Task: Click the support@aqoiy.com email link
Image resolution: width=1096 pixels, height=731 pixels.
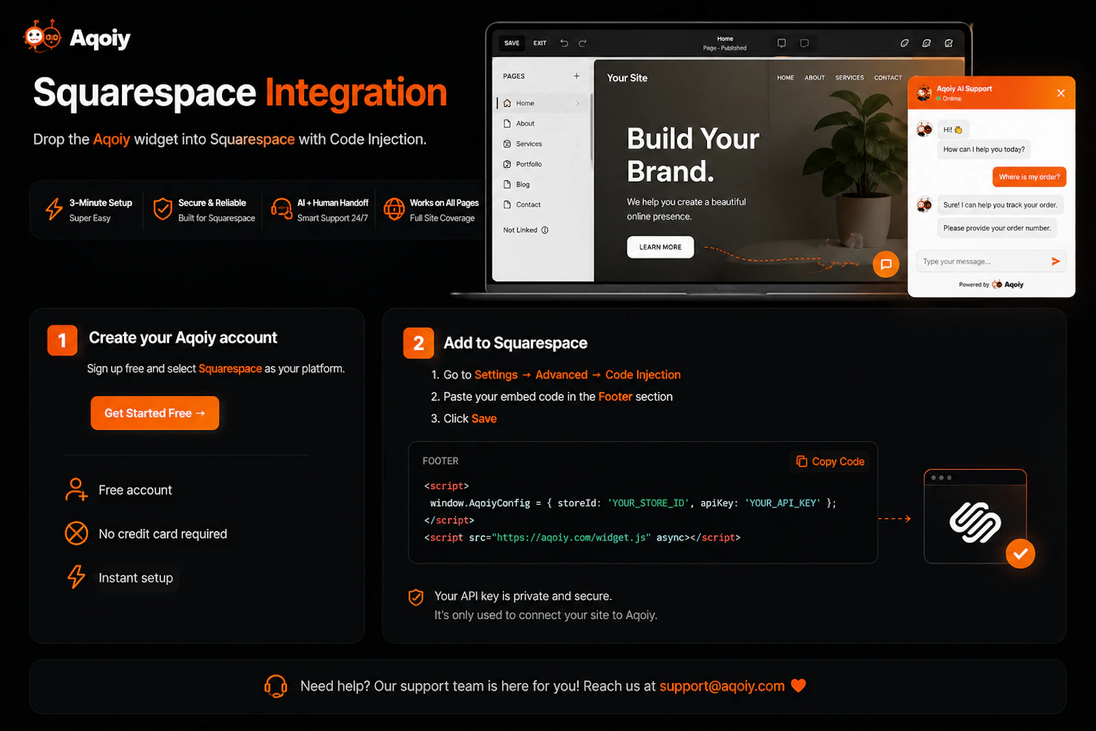Action: pyautogui.click(x=722, y=686)
